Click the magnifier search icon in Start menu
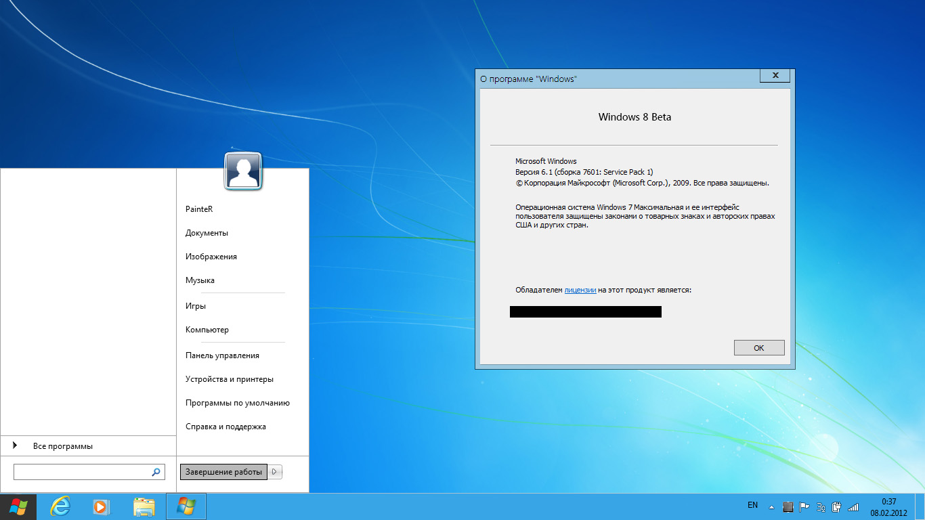Viewport: 925px width, 520px height. click(x=156, y=472)
